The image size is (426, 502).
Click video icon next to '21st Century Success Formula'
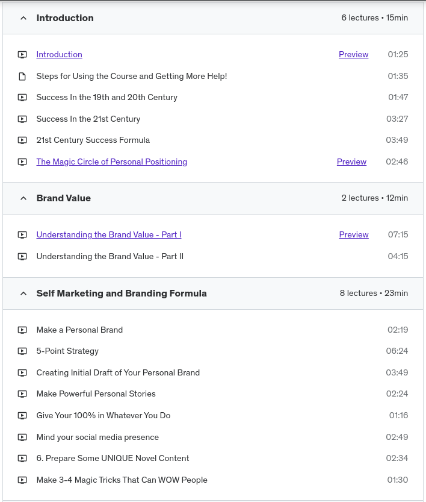(22, 140)
